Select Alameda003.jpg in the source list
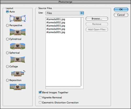This screenshot has height=109, width=131. [56, 26]
